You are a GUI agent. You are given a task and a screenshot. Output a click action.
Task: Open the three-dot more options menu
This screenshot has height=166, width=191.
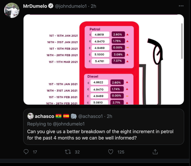181,6
